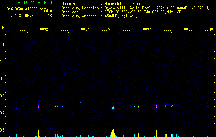
Task: Click the observer name Masayuki Kobayashi
Action: click(x=123, y=4)
